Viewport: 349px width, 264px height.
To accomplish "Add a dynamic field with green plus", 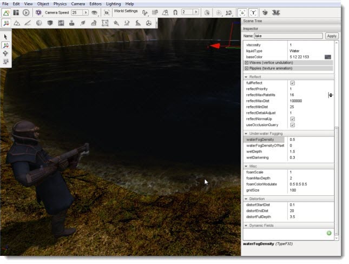I will [x=329, y=233].
